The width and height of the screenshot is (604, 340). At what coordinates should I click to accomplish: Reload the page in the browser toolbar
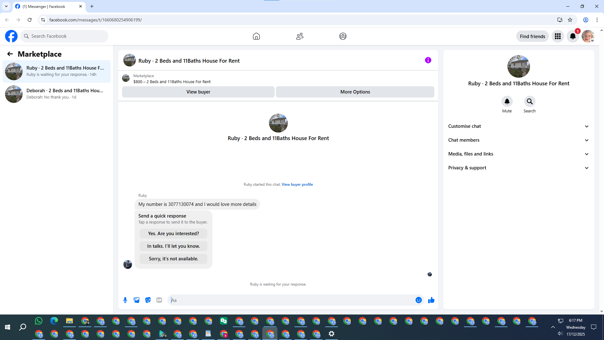[x=30, y=20]
